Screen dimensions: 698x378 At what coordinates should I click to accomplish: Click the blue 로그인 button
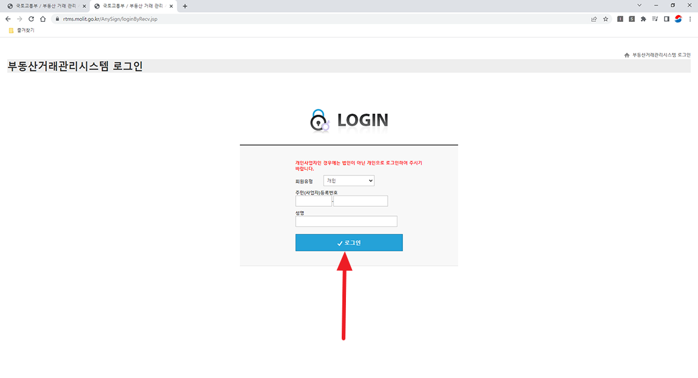click(x=349, y=243)
